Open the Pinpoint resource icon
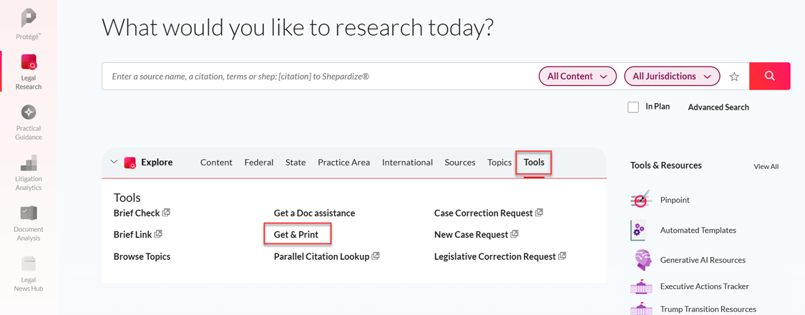Image resolution: width=805 pixels, height=315 pixels. pyautogui.click(x=641, y=200)
